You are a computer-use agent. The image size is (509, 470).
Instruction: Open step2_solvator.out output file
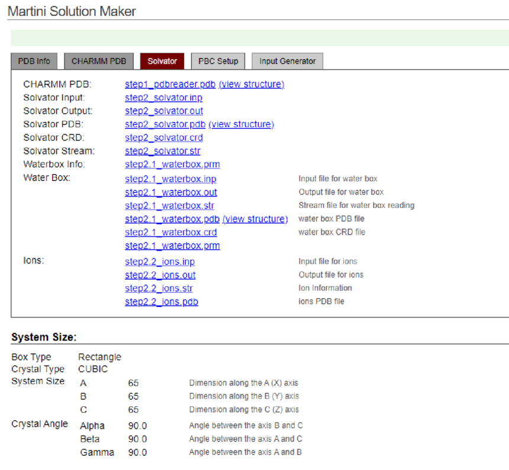(x=164, y=111)
